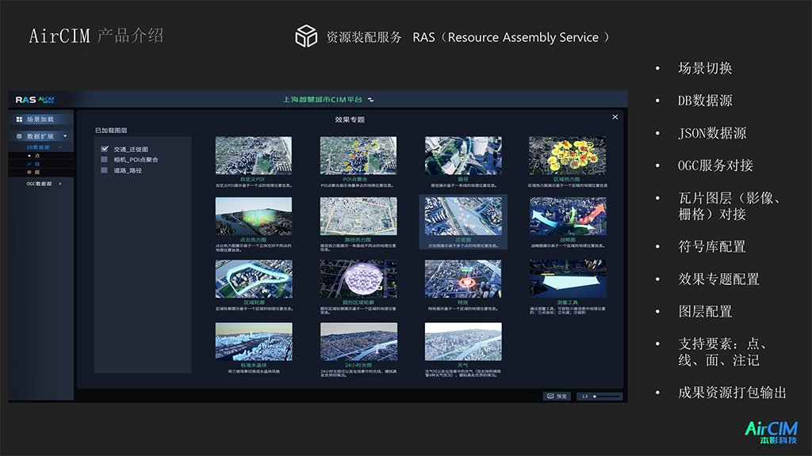
Task: Expand the OGC数据源 chevron
Action: coord(60,184)
